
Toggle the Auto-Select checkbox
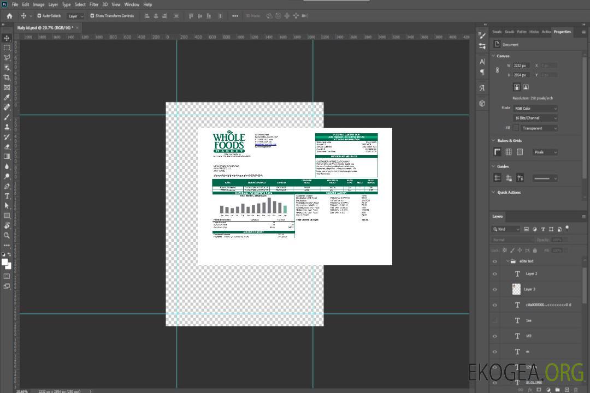39,16
